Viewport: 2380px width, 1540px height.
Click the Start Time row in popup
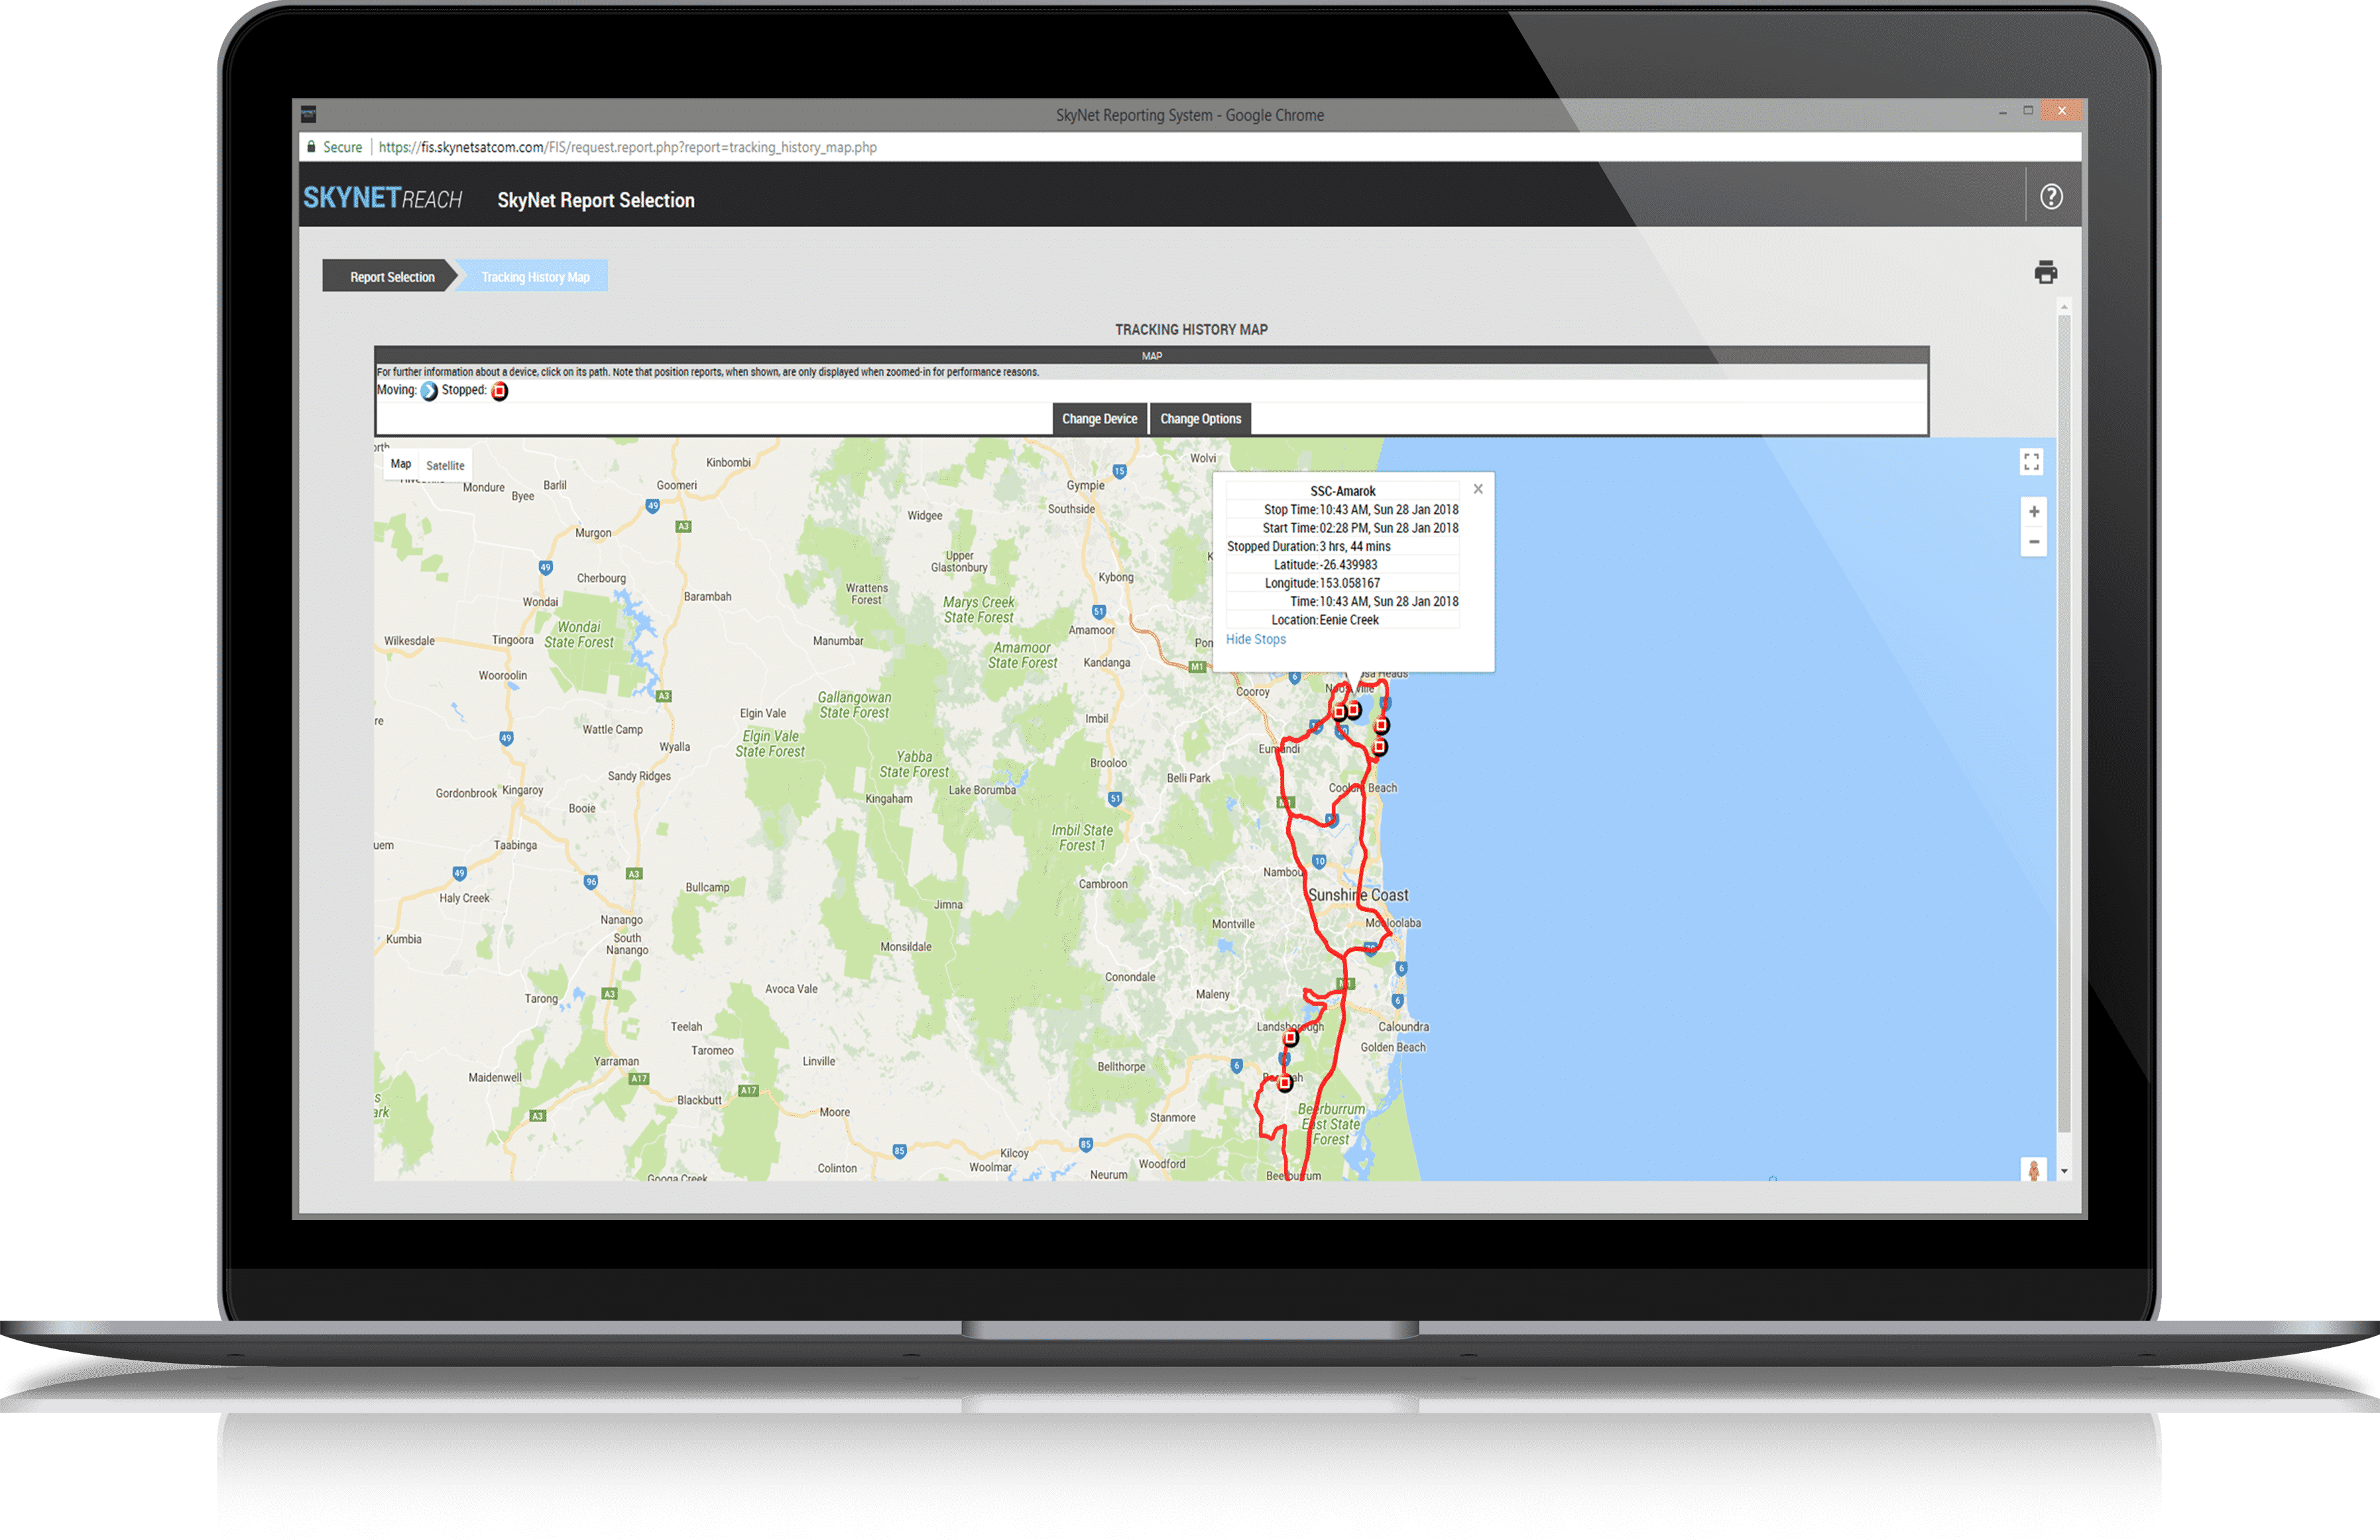point(1343,527)
